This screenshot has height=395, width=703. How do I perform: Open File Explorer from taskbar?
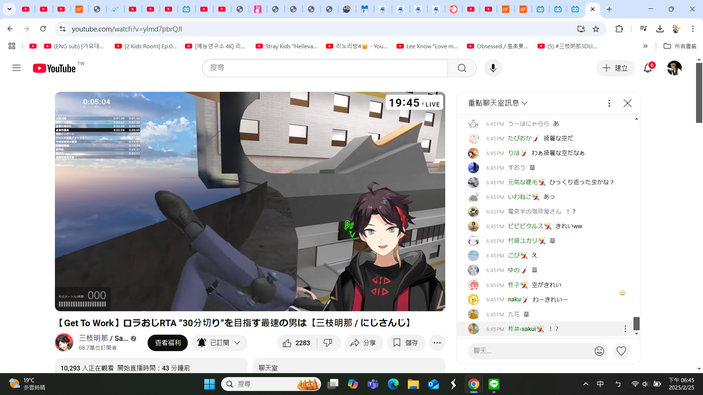(x=413, y=384)
